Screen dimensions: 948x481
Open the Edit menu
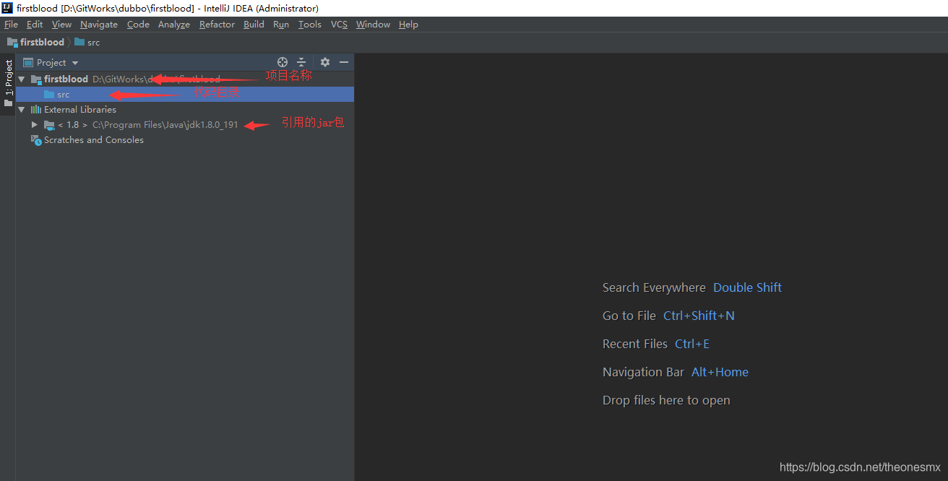point(35,25)
